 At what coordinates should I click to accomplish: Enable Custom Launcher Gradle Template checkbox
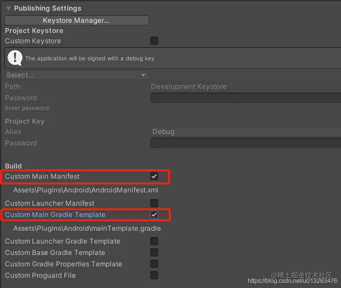154,241
